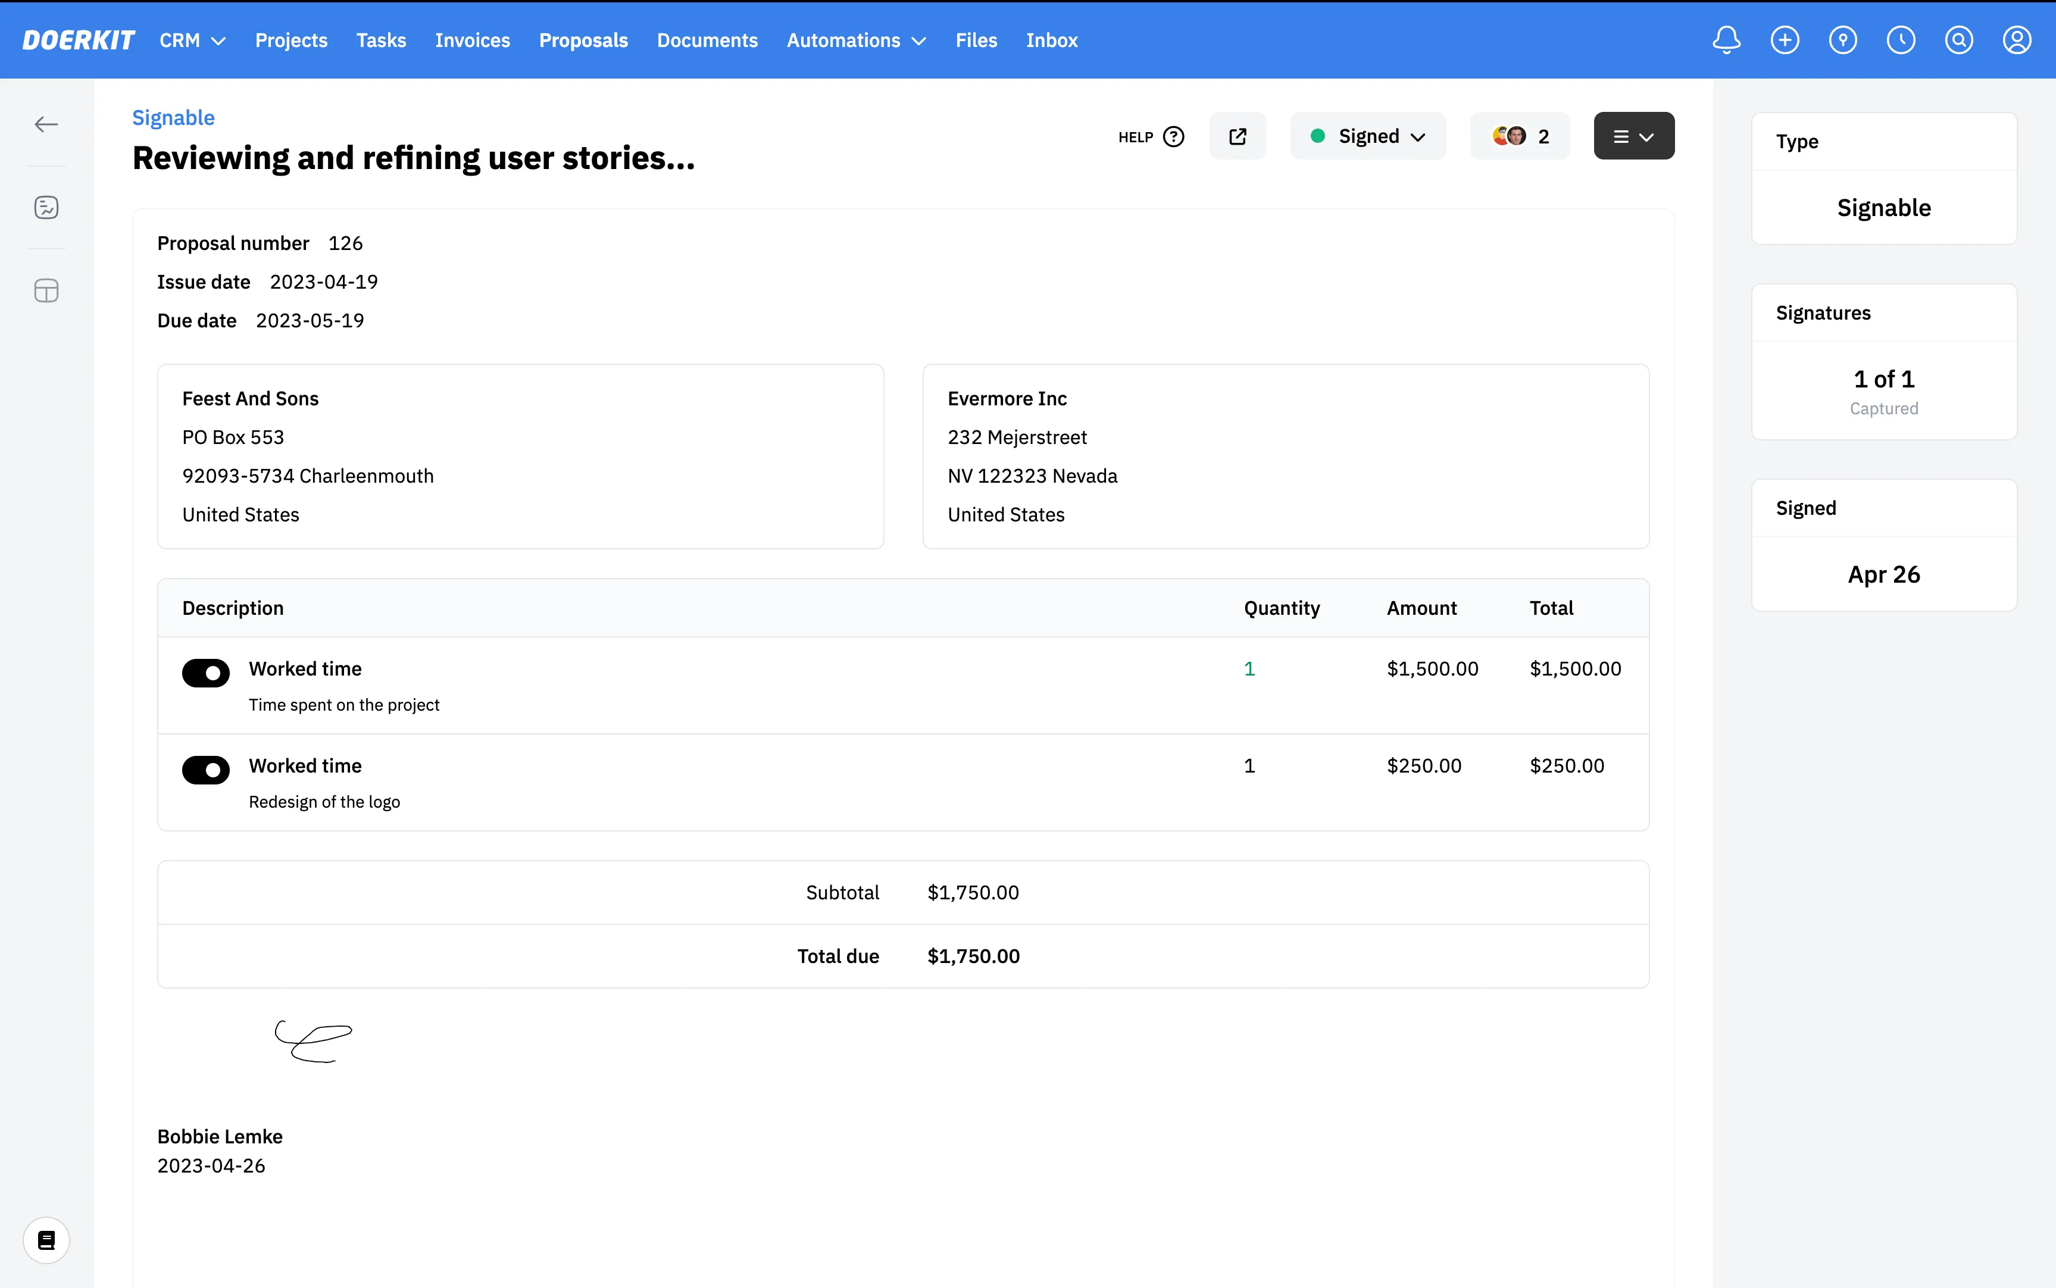Open the collaborators avatars button
The height and width of the screenshot is (1288, 2056).
coord(1520,136)
